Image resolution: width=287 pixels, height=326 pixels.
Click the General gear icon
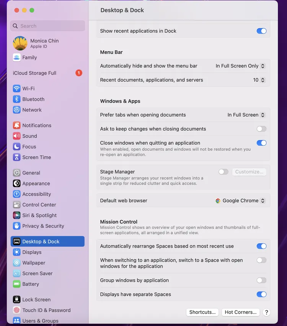pos(16,173)
